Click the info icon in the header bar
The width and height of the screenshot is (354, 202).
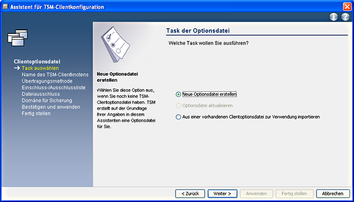pyautogui.click(x=334, y=17)
